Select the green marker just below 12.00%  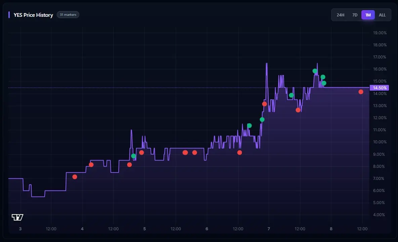click(262, 119)
